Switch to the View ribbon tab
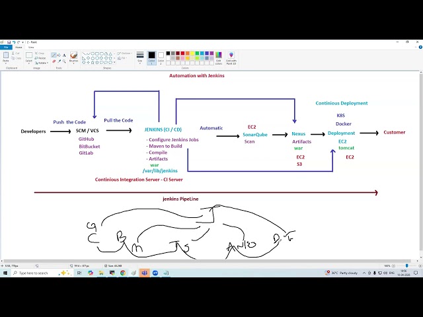Image resolution: width=423 pixels, height=317 pixels. point(31,47)
